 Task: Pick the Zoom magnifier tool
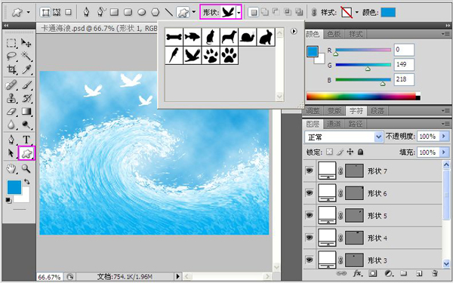point(26,168)
